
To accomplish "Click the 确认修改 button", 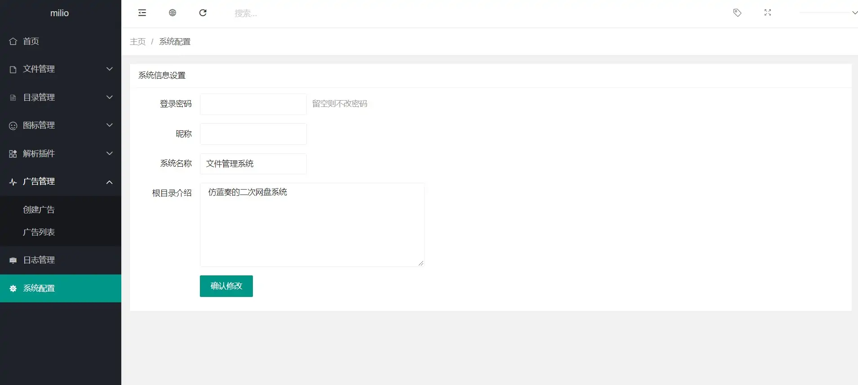I will click(x=226, y=286).
